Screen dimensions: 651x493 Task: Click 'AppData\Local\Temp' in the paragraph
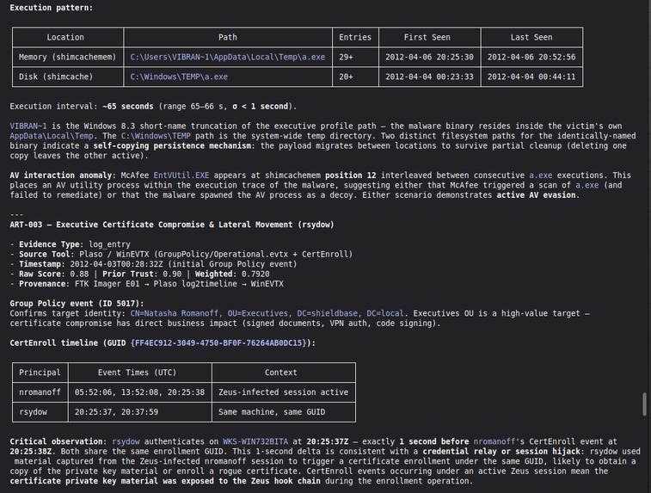pyautogui.click(x=52, y=136)
